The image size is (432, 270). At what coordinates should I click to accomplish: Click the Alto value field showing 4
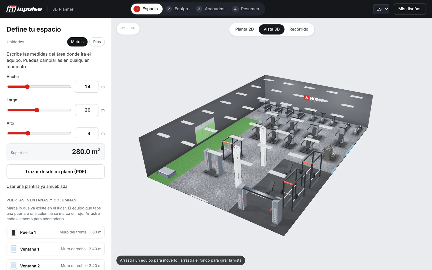tap(87, 133)
